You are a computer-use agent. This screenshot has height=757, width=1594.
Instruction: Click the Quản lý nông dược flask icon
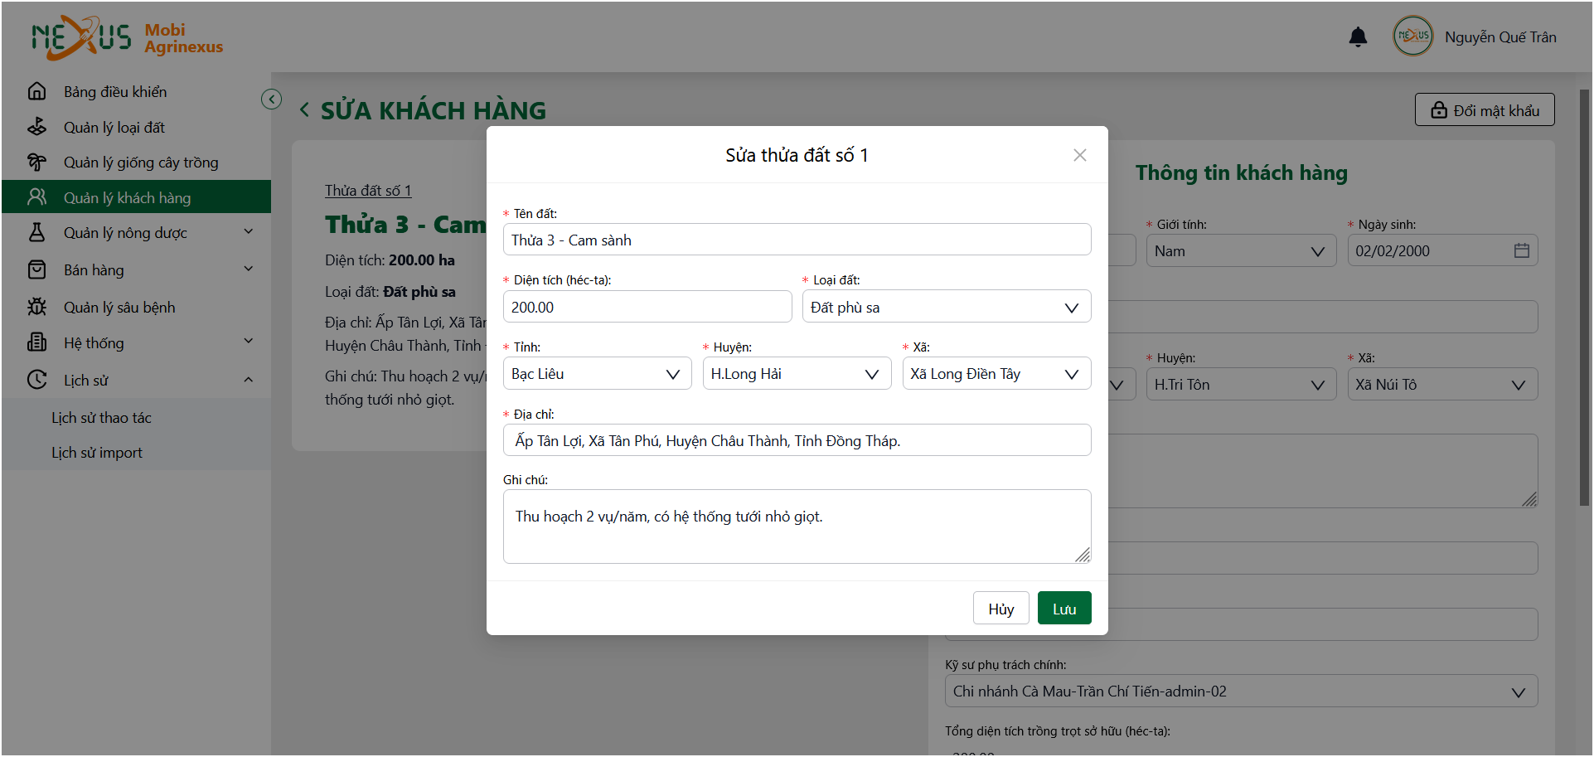point(37,232)
